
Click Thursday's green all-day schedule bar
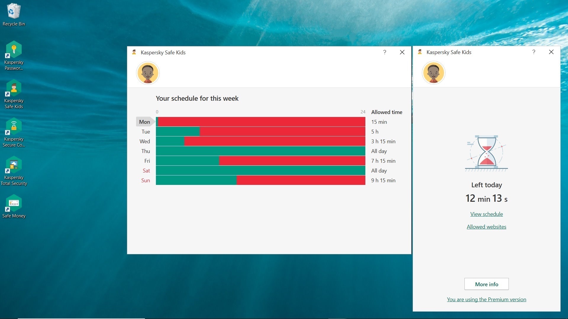(260, 151)
